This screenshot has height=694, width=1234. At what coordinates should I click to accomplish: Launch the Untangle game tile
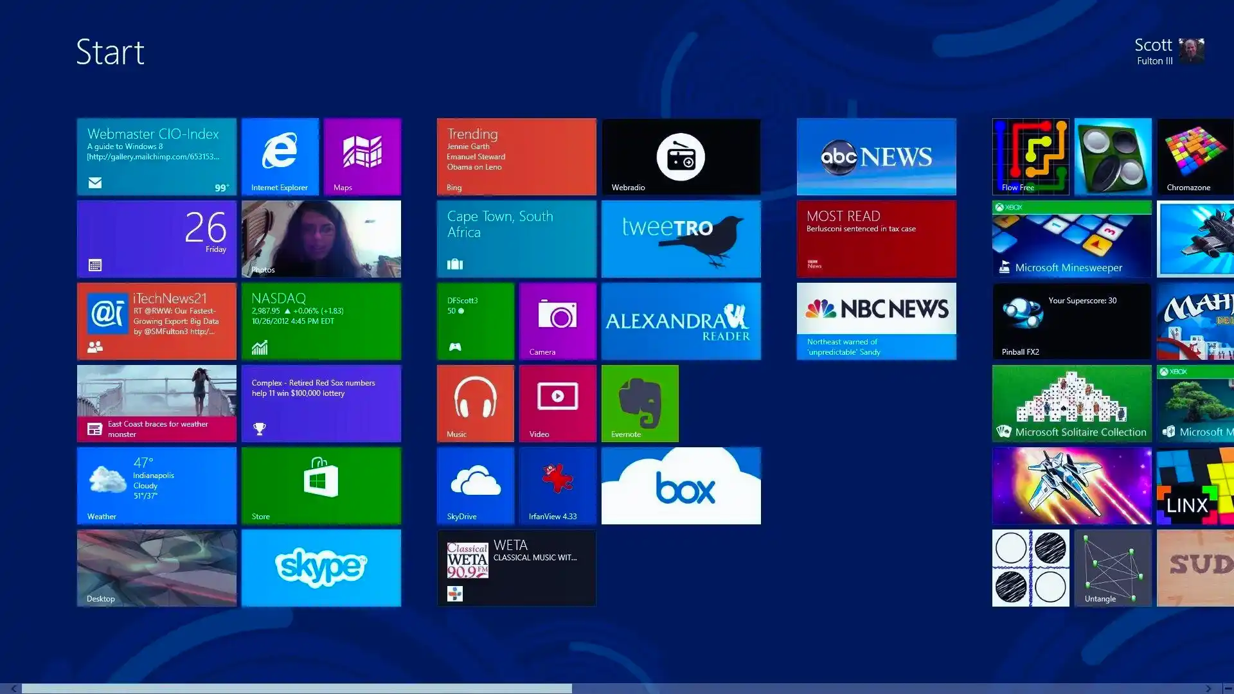pyautogui.click(x=1113, y=568)
